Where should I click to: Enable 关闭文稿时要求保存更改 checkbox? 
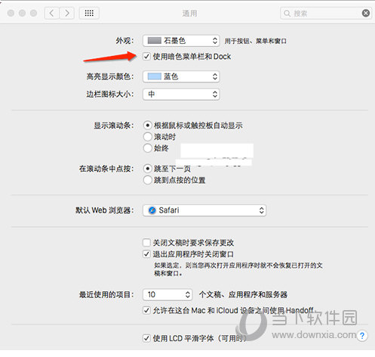pyautogui.click(x=146, y=243)
